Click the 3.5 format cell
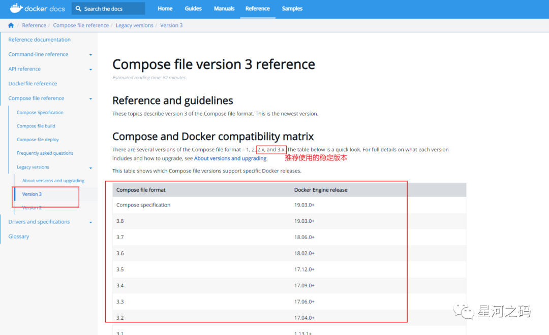 (x=120, y=269)
